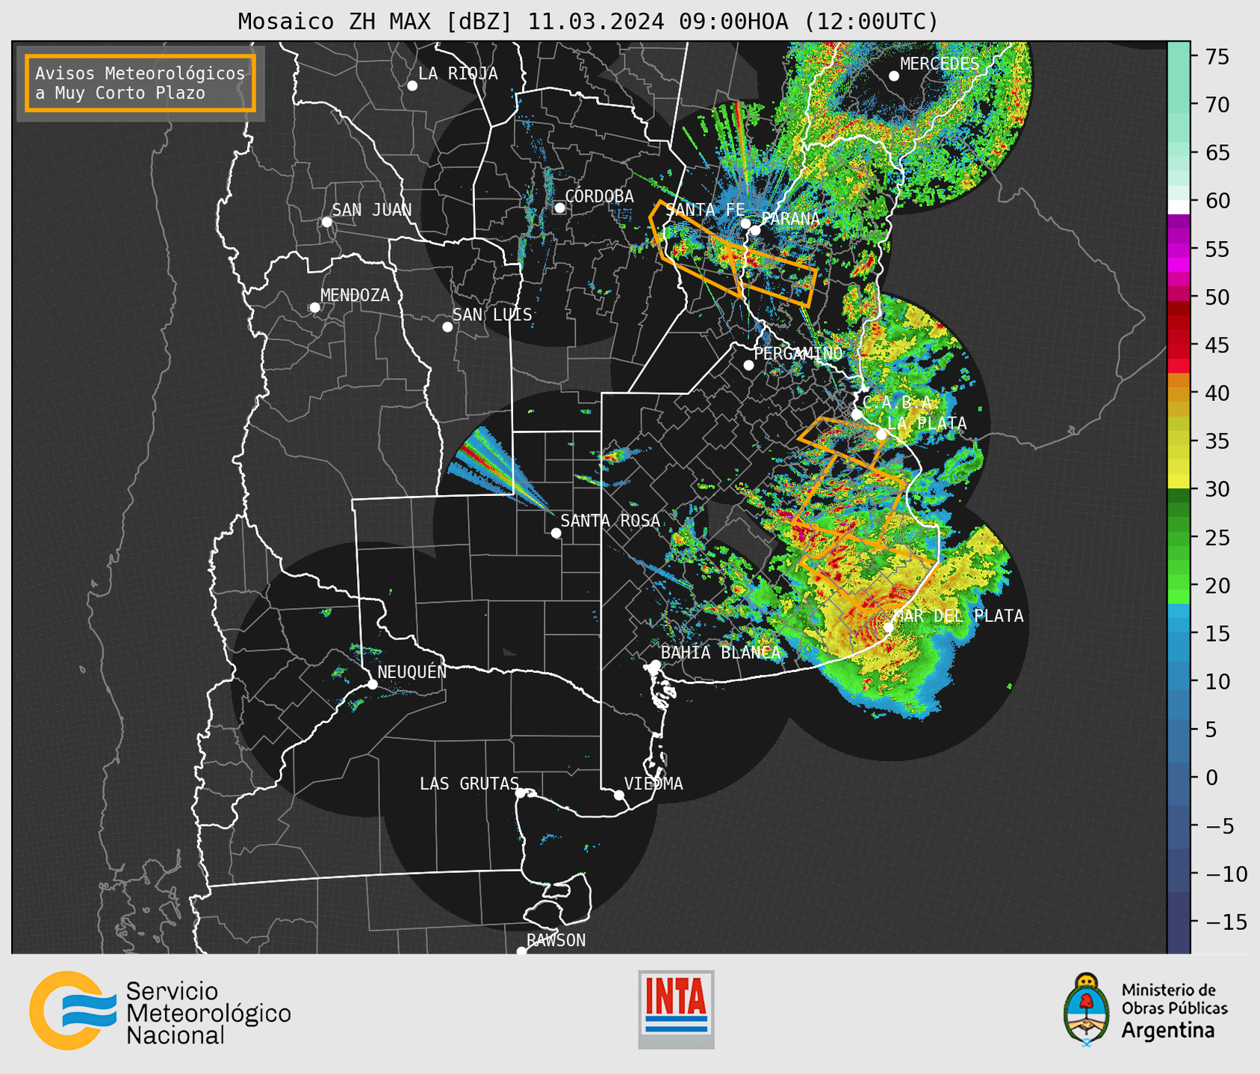Click the RAWSON city marker dot
The width and height of the screenshot is (1260, 1074).
(x=521, y=952)
